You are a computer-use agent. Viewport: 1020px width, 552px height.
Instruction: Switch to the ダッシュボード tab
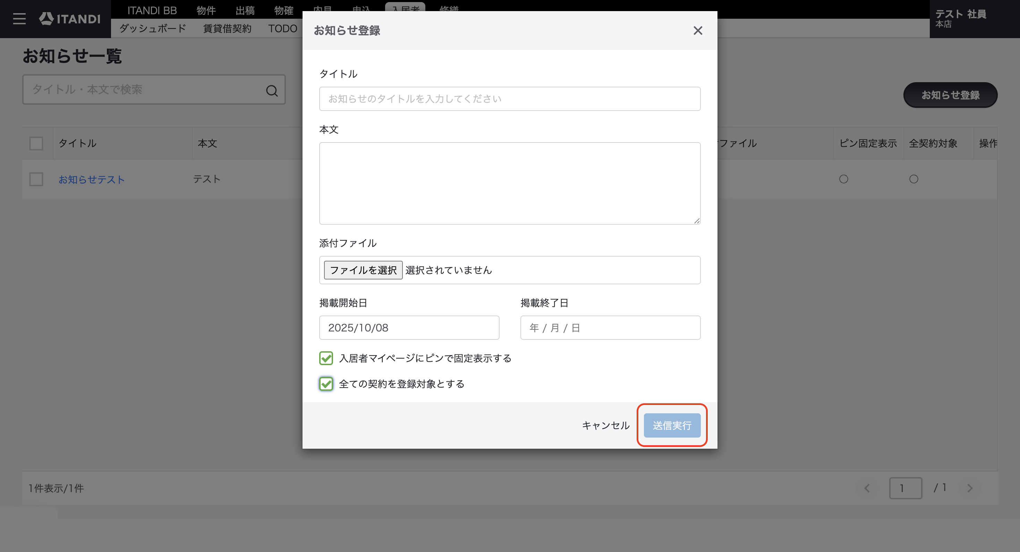pyautogui.click(x=153, y=28)
